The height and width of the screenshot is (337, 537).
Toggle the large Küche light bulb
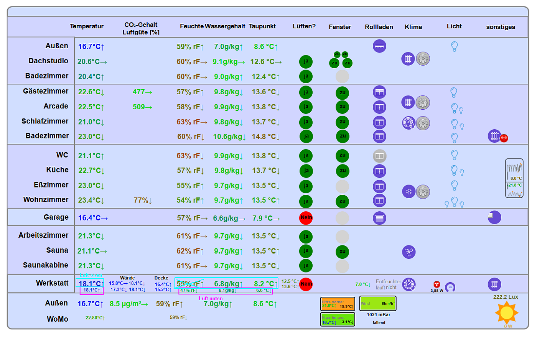(x=454, y=170)
